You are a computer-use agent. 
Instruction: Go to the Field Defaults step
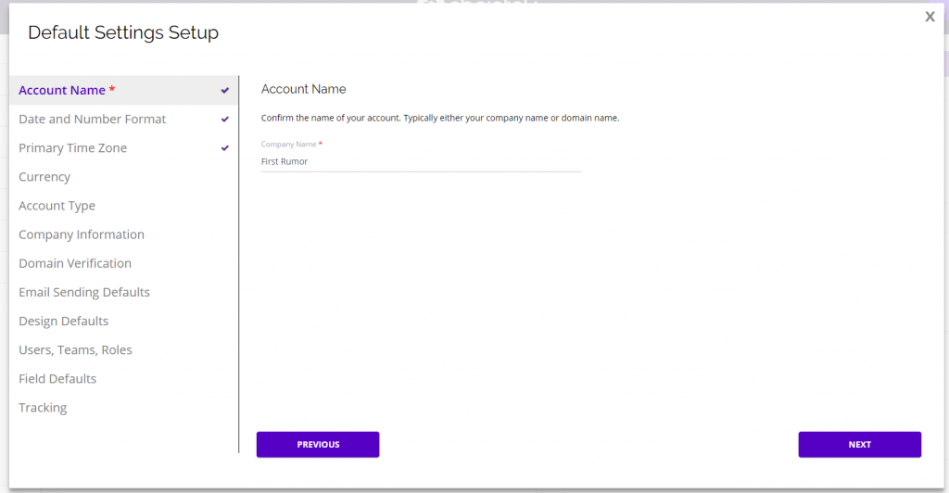pyautogui.click(x=123, y=379)
